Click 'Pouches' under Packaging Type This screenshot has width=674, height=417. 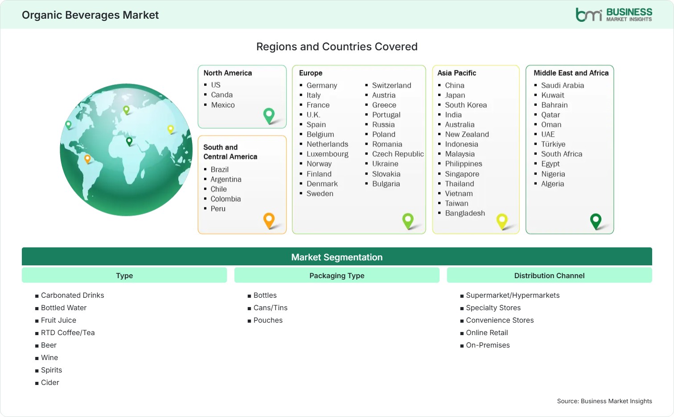pyautogui.click(x=268, y=320)
